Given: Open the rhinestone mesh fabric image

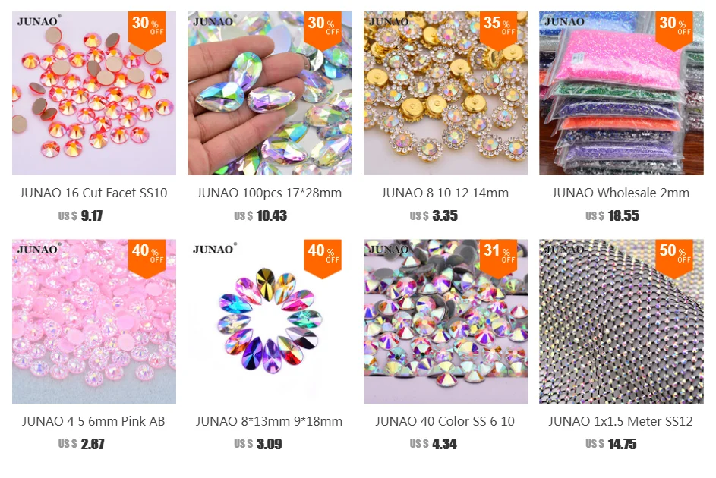Looking at the screenshot, I should pyautogui.click(x=621, y=321).
